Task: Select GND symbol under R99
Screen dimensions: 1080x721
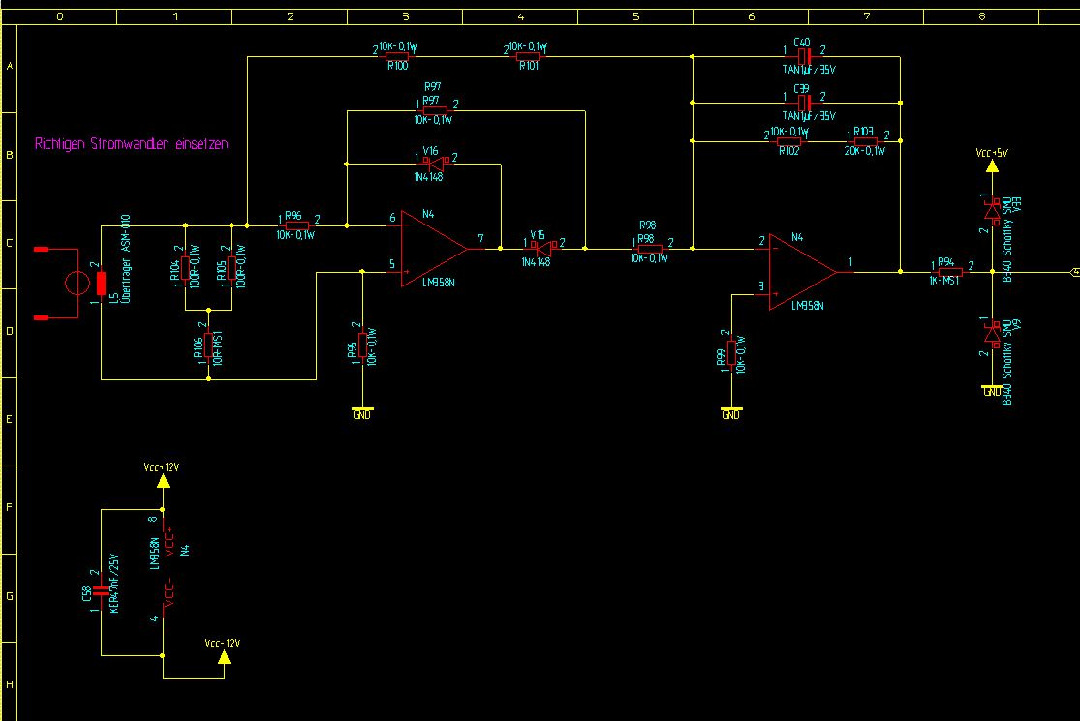Action: coord(730,413)
